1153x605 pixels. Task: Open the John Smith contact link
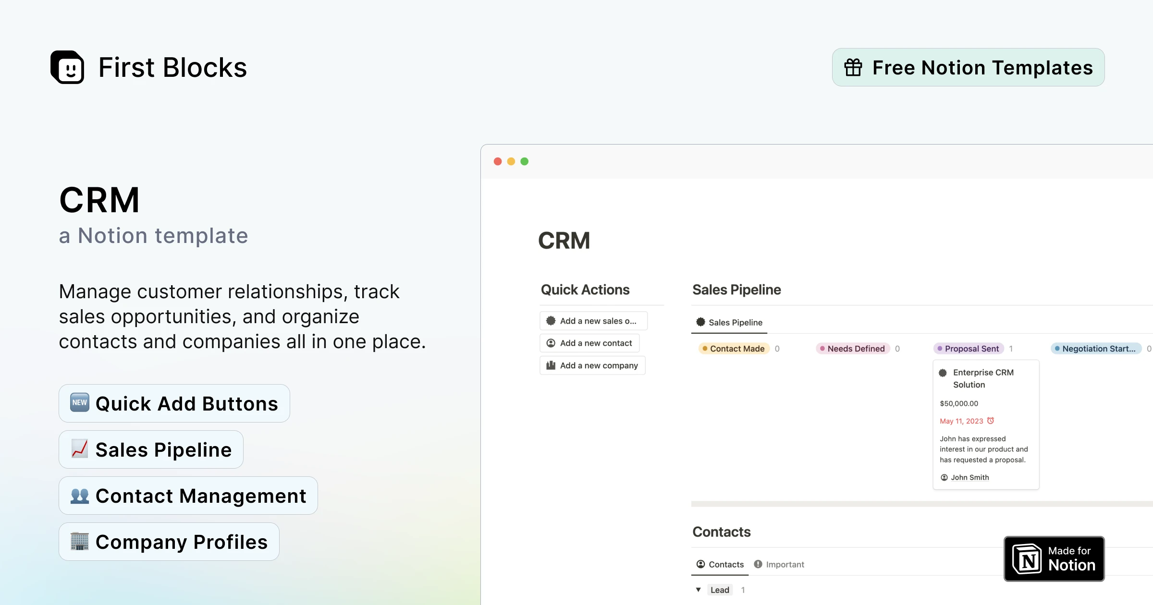click(970, 477)
